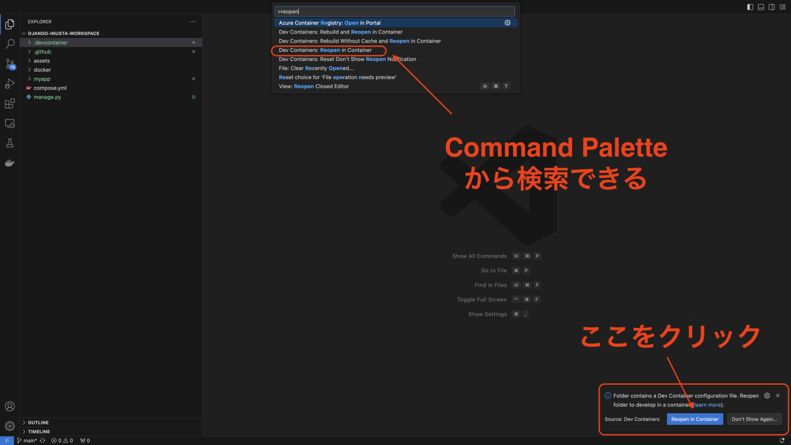The height and width of the screenshot is (445, 791).
Task: Open the learn more link in notification
Action: (708, 405)
